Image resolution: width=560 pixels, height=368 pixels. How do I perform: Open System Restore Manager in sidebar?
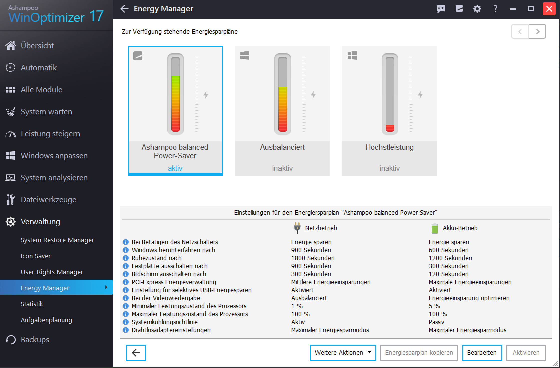click(57, 240)
